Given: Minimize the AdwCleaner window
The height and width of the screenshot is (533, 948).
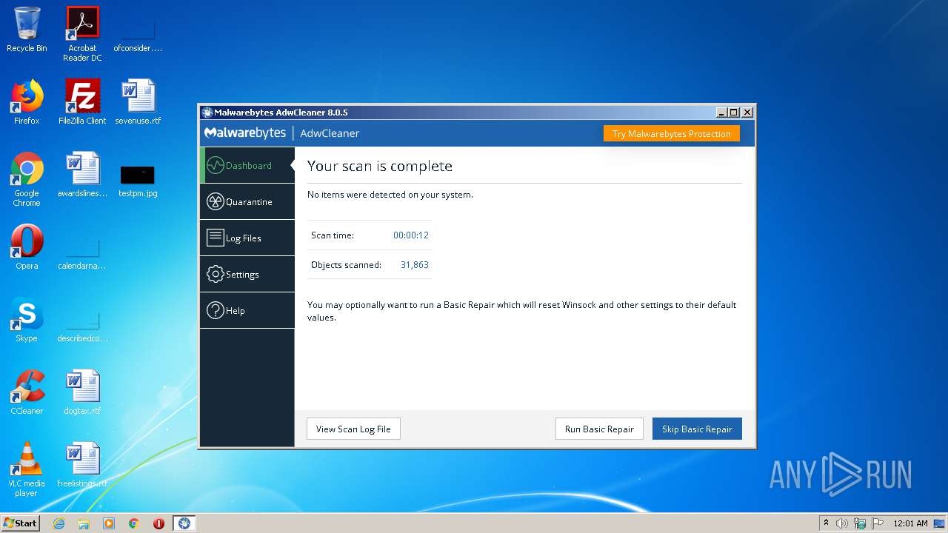Looking at the screenshot, I should tap(721, 113).
